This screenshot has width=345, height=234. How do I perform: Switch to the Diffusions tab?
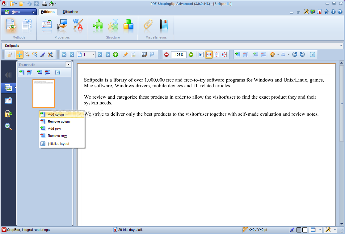click(70, 12)
